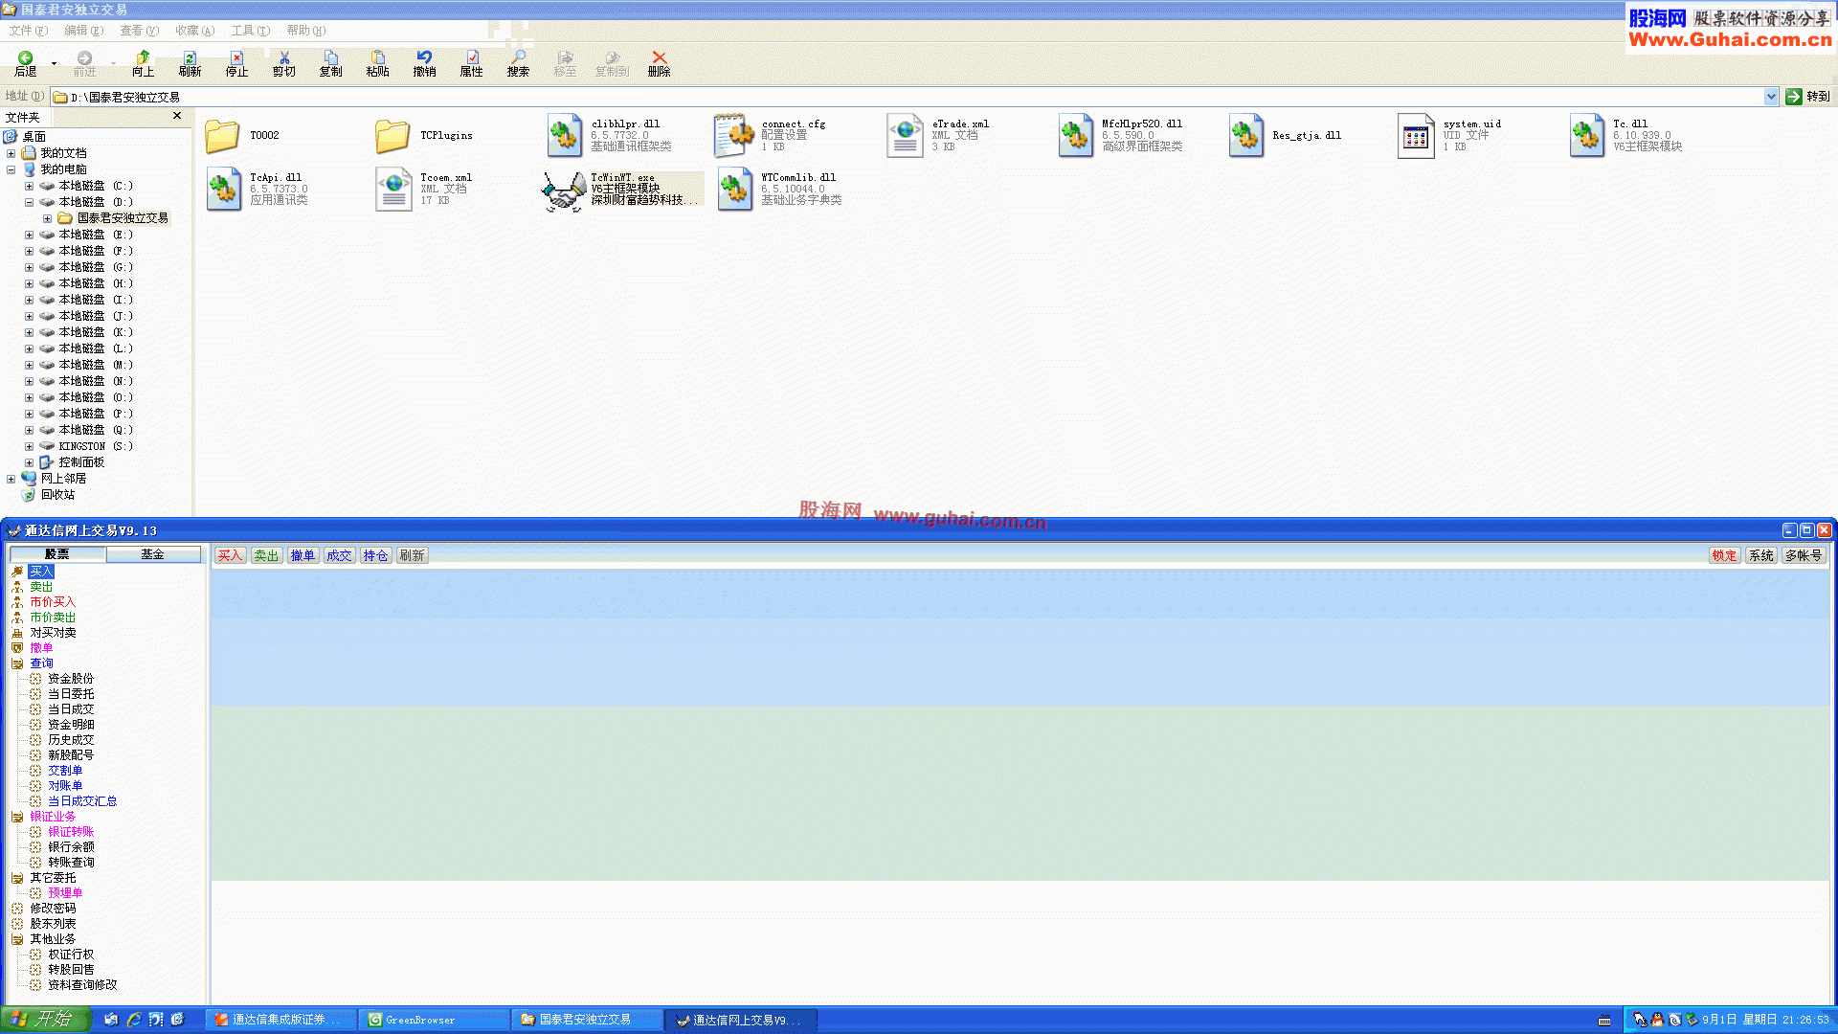Screen dimensions: 1838x1034
Task: Select 资金股份 under 查询
Action: pyautogui.click(x=71, y=679)
